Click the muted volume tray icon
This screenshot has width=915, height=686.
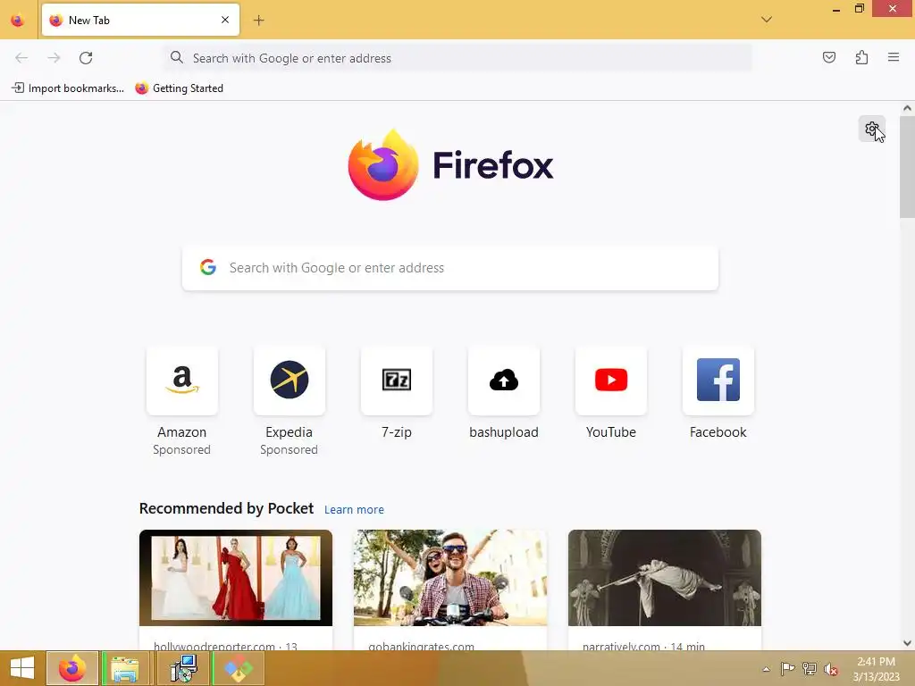[x=830, y=669]
